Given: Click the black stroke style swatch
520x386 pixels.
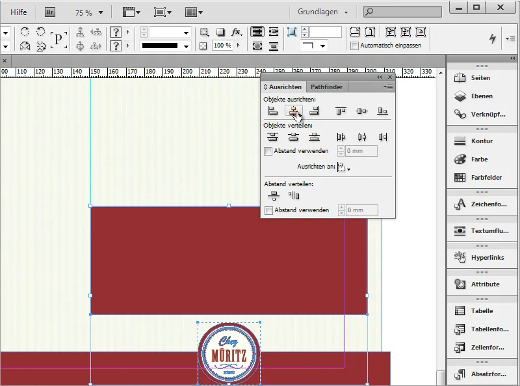Looking at the screenshot, I should (160, 46).
